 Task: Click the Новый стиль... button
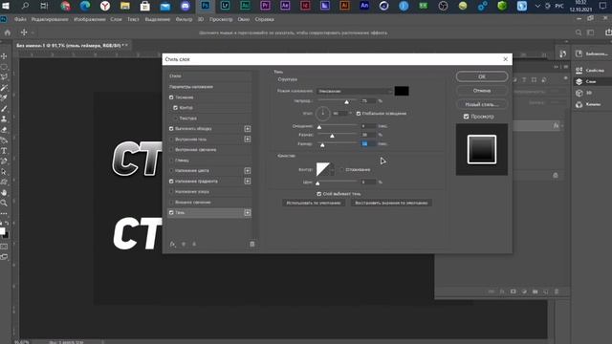click(482, 104)
